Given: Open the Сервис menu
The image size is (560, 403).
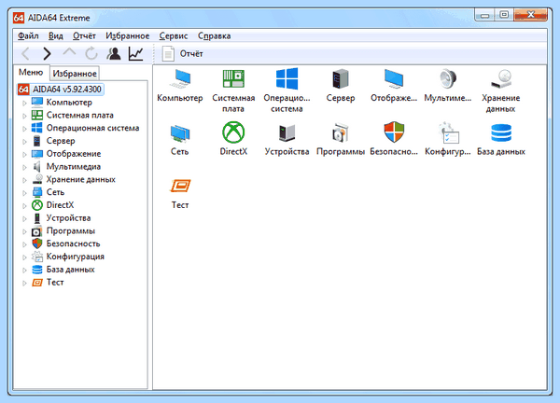Looking at the screenshot, I should (174, 36).
